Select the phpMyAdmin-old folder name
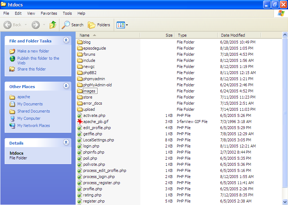The image size is (288, 205). pos(97,85)
